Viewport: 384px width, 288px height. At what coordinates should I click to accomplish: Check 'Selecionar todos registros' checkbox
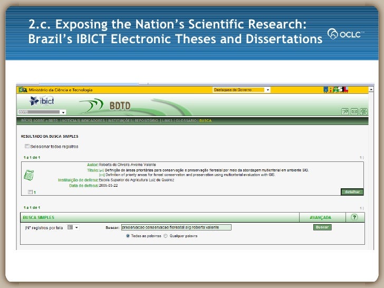tap(27, 146)
